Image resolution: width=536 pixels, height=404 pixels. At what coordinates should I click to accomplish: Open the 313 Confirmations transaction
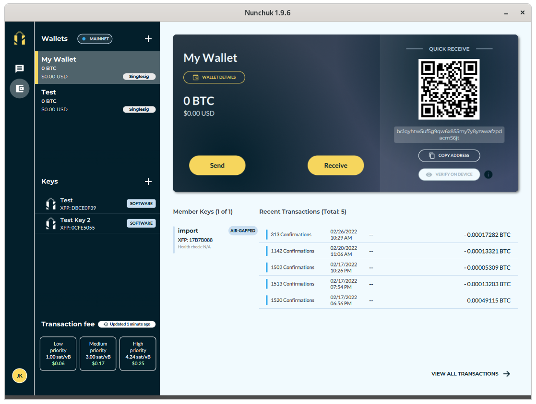coord(389,235)
